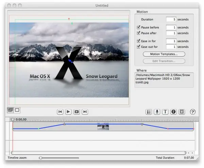The height and width of the screenshot is (168, 204).
Task: Click the T text title icon
Action: (x=165, y=112)
